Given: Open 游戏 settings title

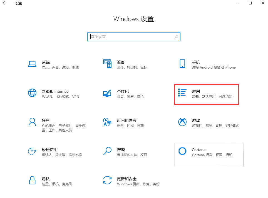Looking at the screenshot, I should coord(196,121).
